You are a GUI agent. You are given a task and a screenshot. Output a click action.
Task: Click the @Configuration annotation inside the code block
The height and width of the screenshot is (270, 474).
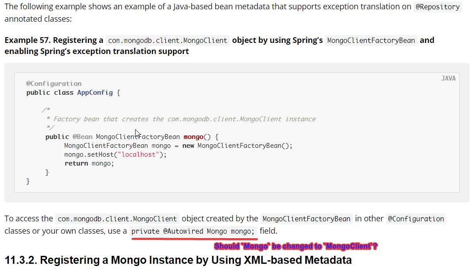[x=54, y=84]
